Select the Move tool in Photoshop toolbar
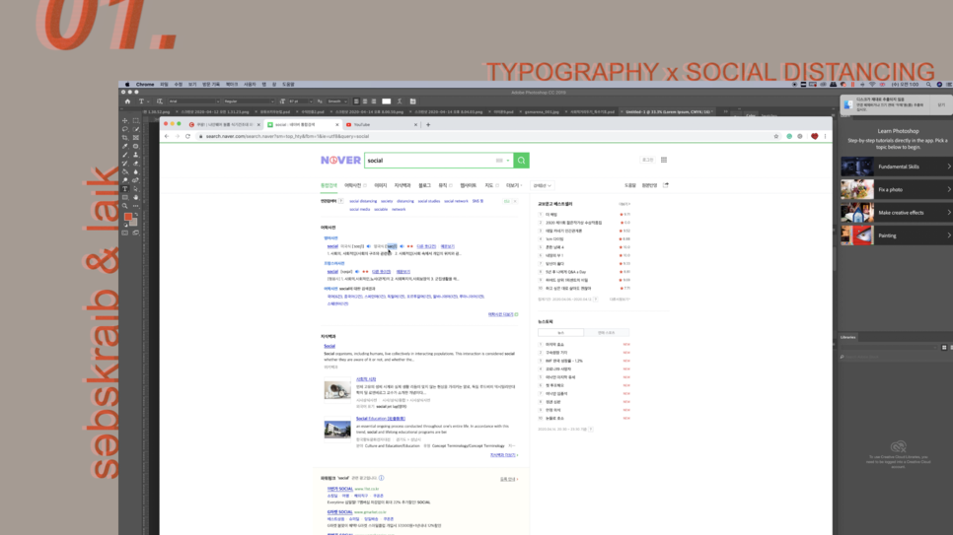 (x=124, y=121)
